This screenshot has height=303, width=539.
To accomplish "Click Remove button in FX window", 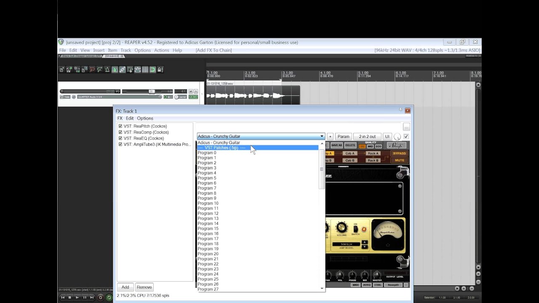I will (144, 287).
